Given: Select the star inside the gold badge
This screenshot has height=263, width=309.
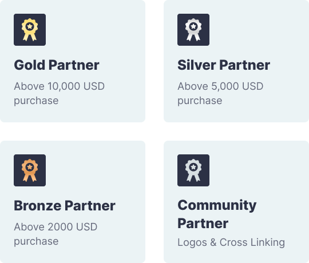Looking at the screenshot, I should [30, 26].
